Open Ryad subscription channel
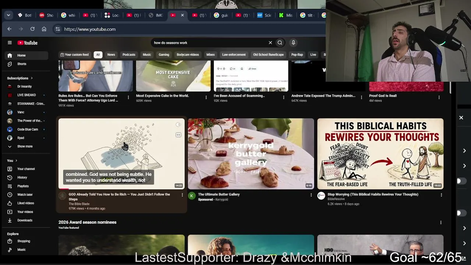This screenshot has width=471, height=265. point(26,138)
